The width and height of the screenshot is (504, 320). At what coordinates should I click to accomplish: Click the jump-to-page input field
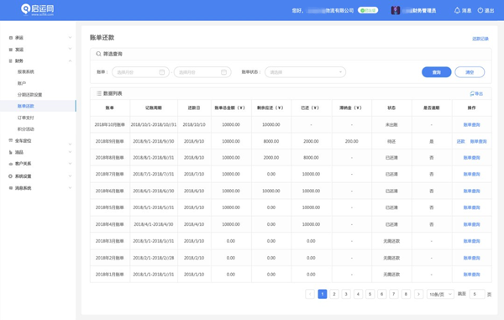point(477,294)
